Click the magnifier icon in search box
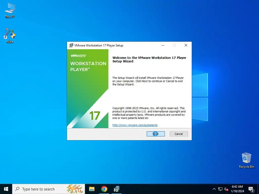 coord(17,189)
